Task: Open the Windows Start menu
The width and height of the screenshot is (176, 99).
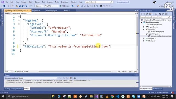Action: [x=3, y=97]
